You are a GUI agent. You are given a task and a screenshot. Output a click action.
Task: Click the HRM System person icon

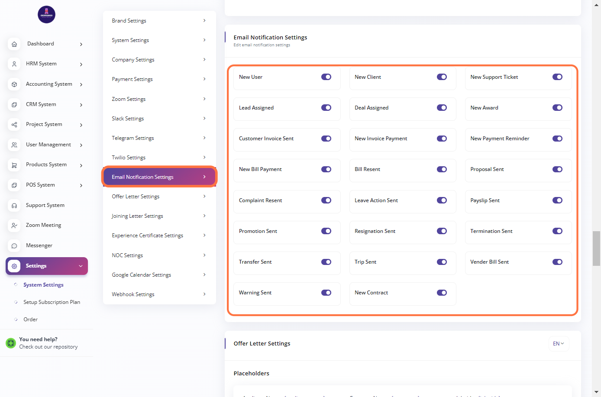[x=14, y=64]
